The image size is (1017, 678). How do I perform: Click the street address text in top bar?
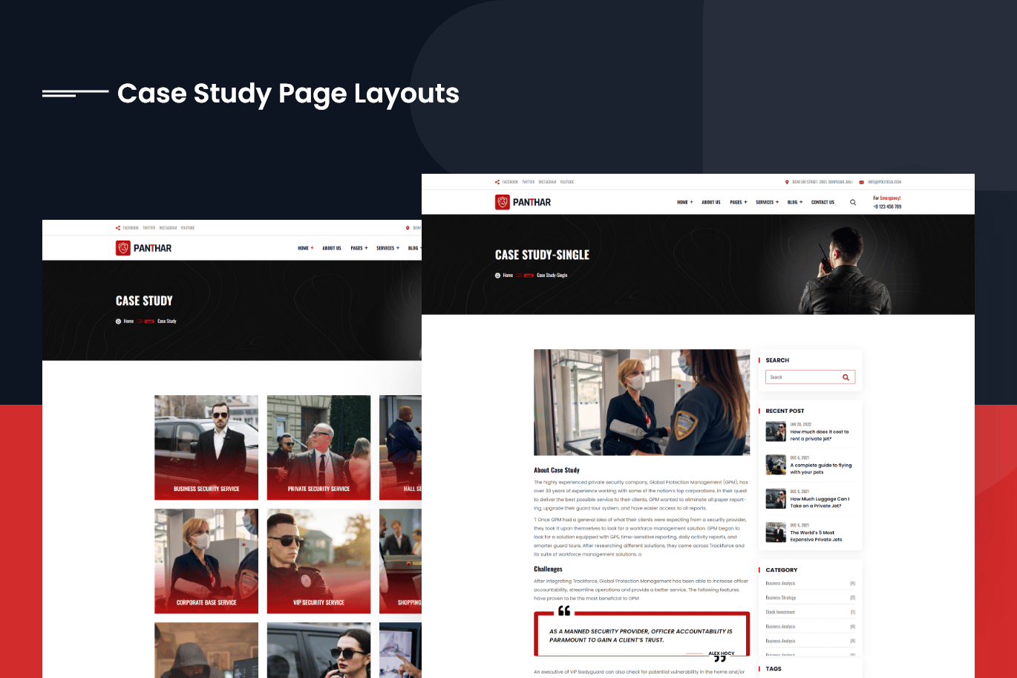coord(822,182)
